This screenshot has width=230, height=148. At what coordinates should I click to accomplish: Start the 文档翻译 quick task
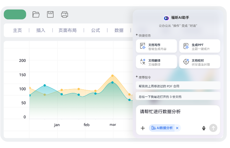click(156, 62)
